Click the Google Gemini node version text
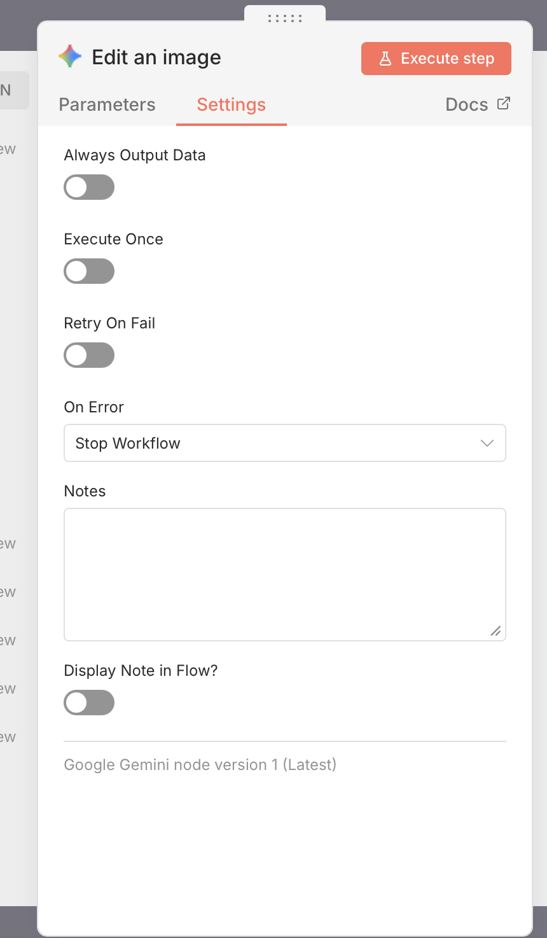Viewport: 547px width, 938px height. click(x=200, y=765)
